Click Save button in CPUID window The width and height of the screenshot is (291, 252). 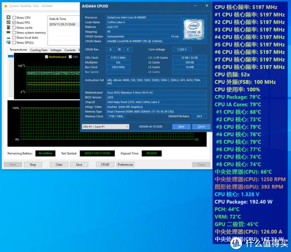(181, 126)
